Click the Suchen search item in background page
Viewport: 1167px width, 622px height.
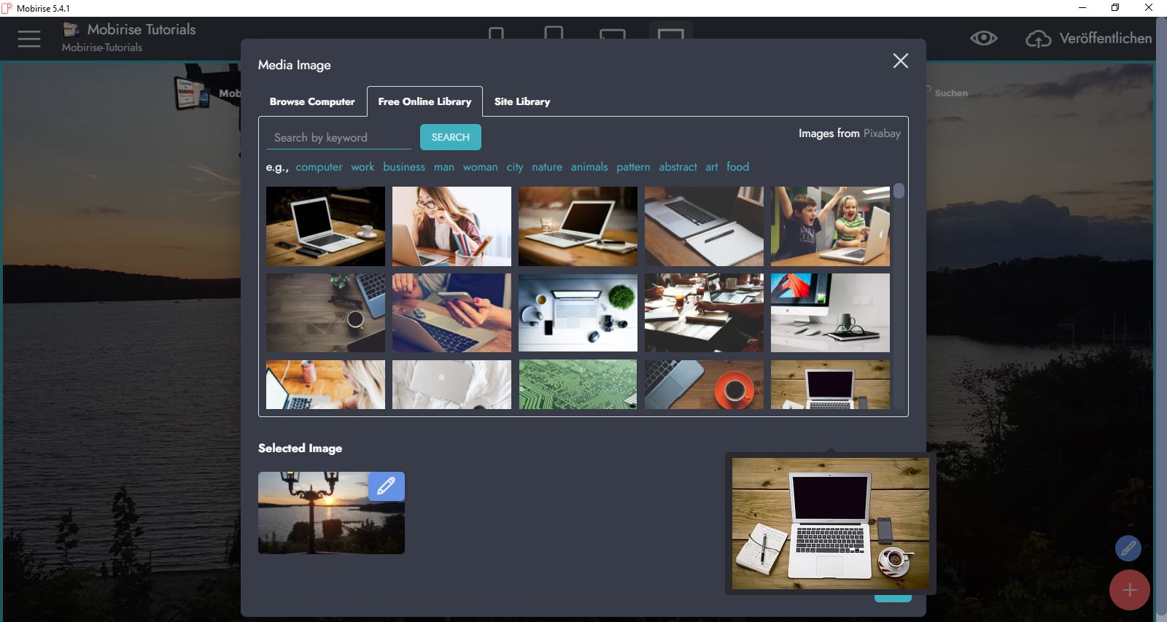point(950,93)
